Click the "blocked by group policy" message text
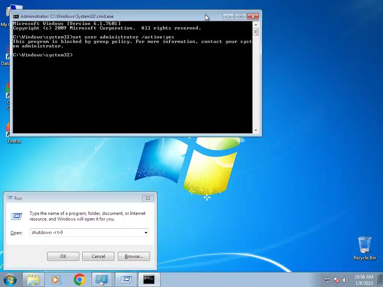Viewport: 383px width, 287px height. pos(132,44)
